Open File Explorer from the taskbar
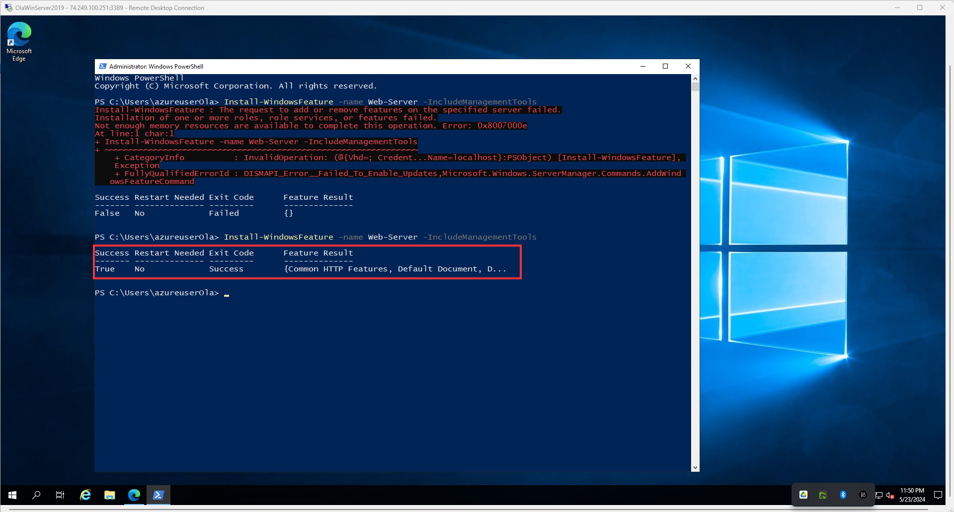954x512 pixels. [x=110, y=495]
